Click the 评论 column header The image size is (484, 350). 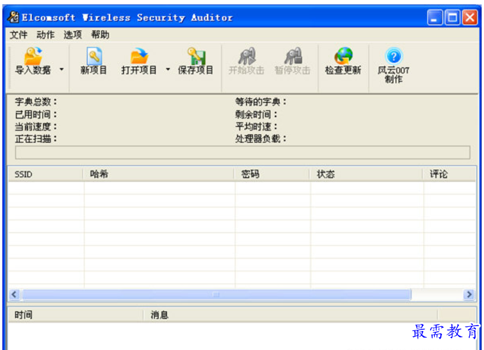click(450, 174)
